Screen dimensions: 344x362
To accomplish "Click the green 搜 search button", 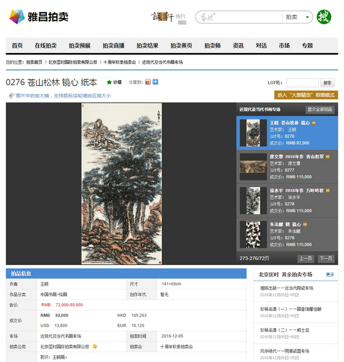I will [323, 17].
